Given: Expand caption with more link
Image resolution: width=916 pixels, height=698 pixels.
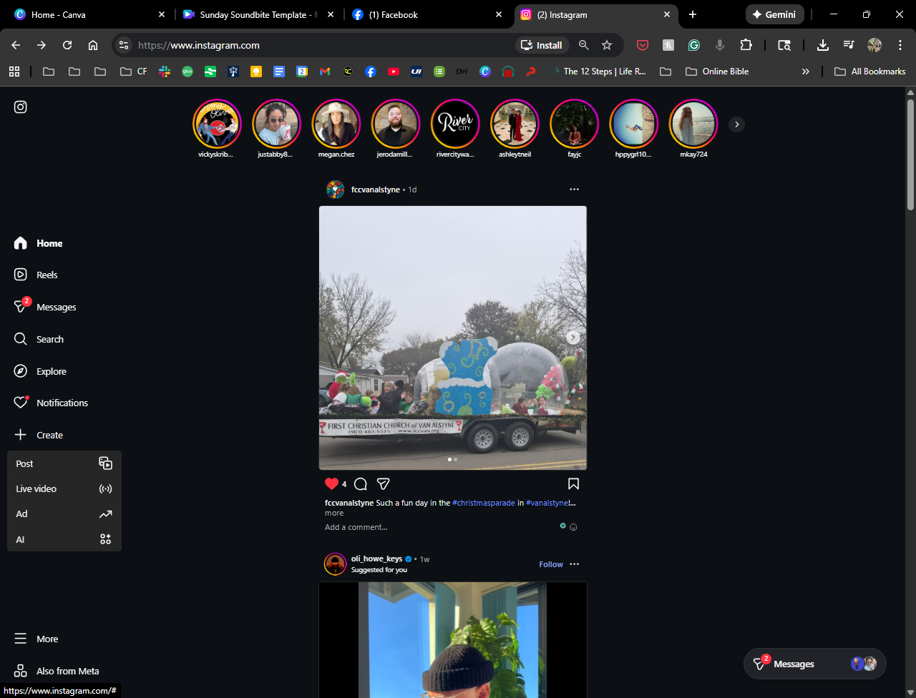Looking at the screenshot, I should 334,513.
